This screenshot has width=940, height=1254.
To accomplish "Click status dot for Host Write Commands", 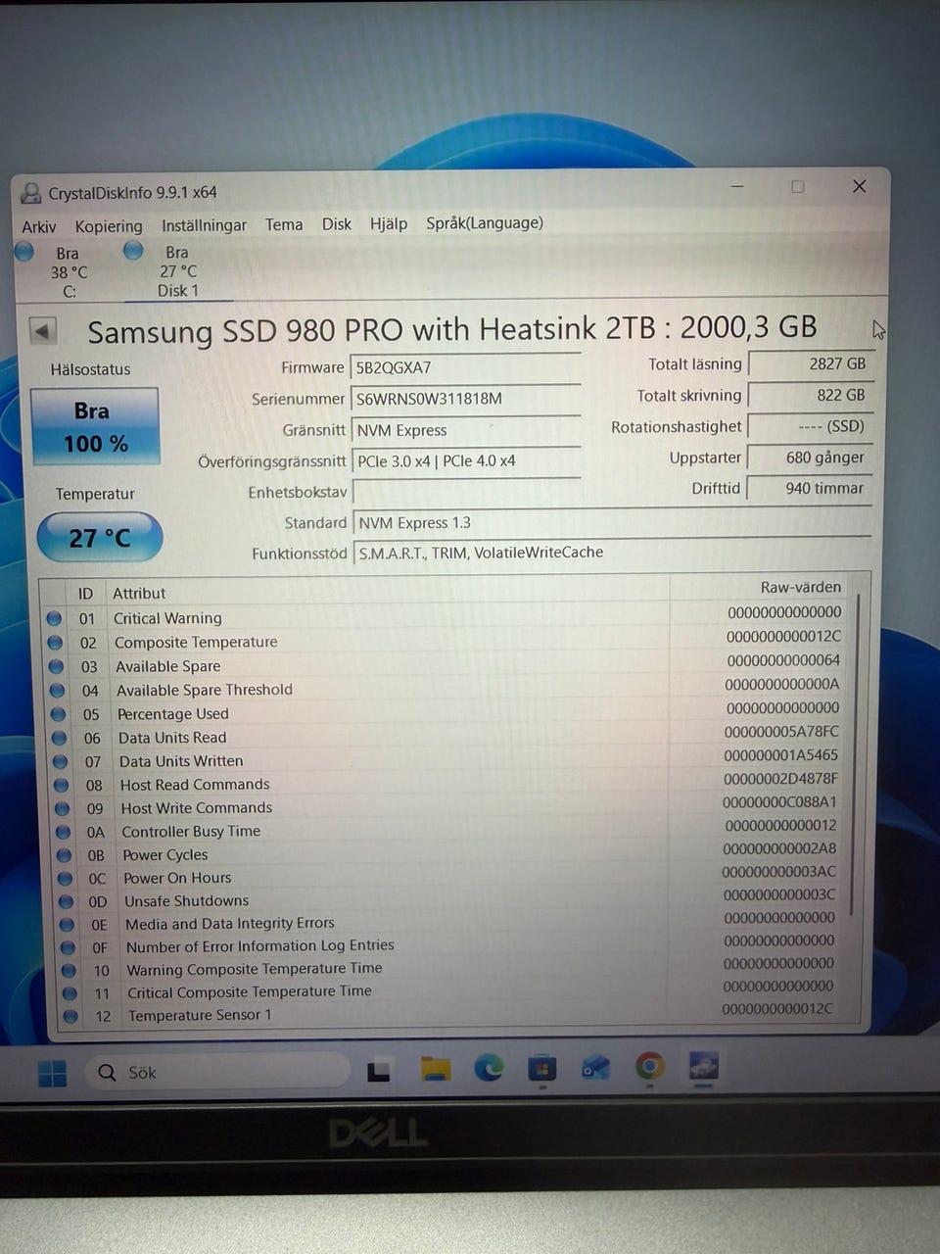I will 62,808.
